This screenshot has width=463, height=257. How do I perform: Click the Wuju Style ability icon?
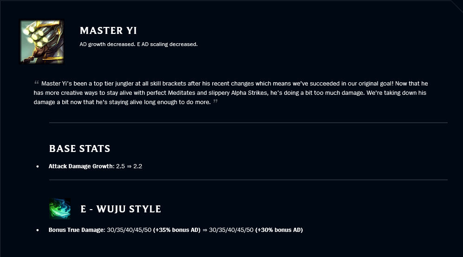[60, 209]
